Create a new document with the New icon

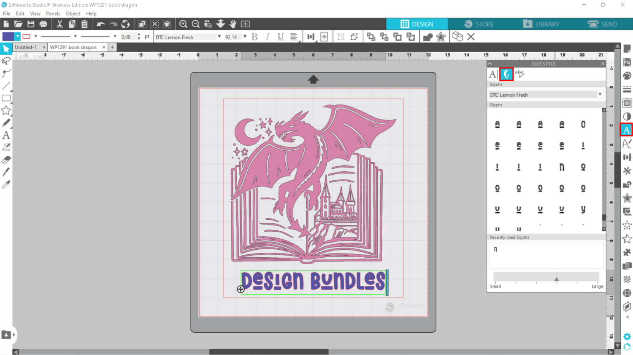coord(6,24)
